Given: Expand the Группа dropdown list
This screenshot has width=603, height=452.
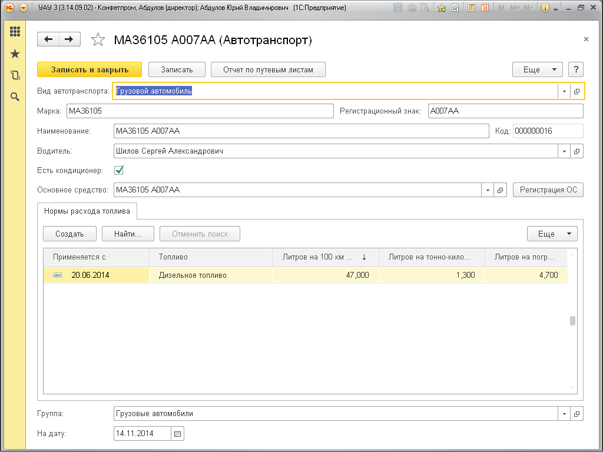Looking at the screenshot, I should coord(564,414).
